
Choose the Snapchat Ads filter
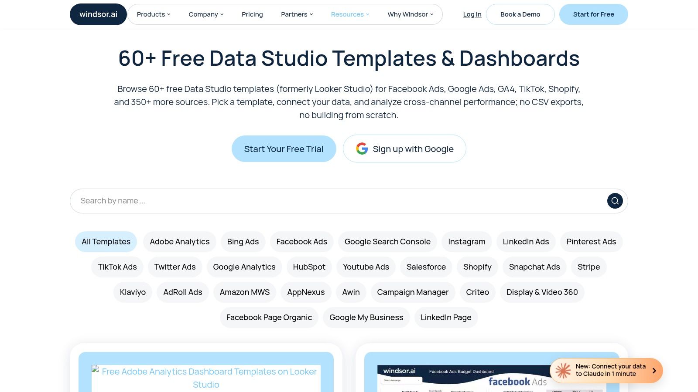(x=534, y=267)
